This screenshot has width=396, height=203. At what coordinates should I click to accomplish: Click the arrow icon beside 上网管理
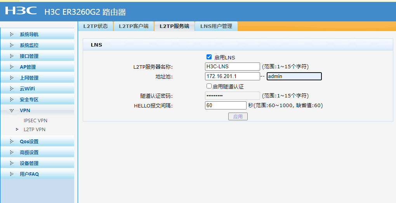click(x=12, y=78)
